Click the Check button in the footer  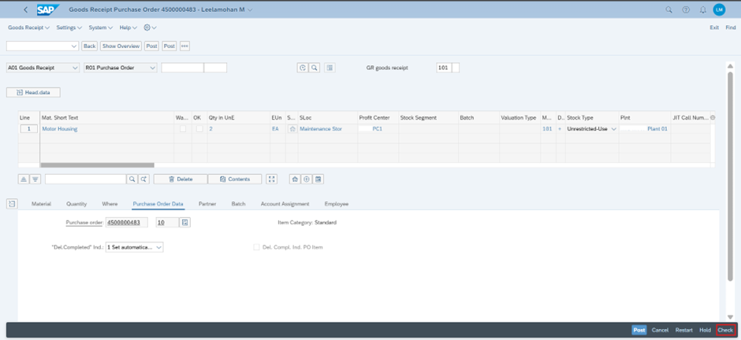725,330
